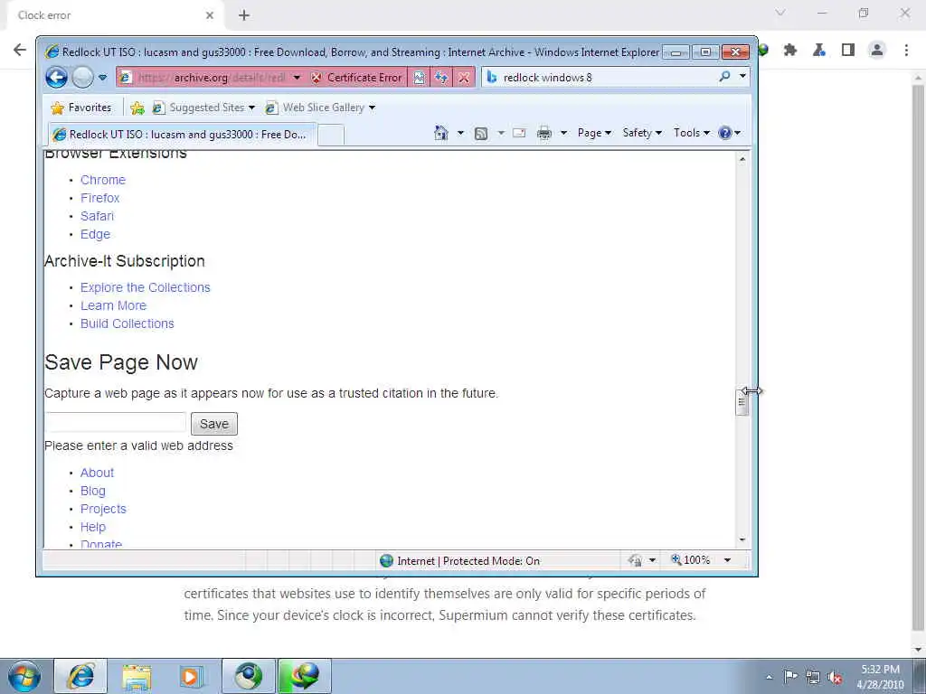Open the recent pages dropdown arrow

click(103, 78)
